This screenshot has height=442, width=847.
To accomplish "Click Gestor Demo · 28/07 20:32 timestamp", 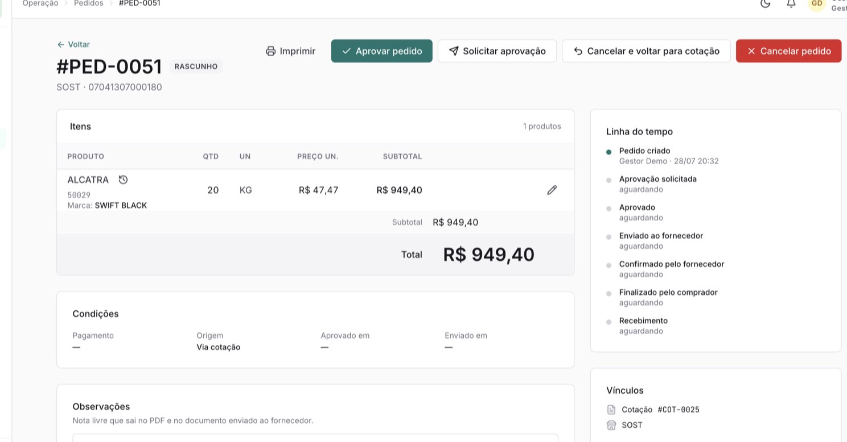I will (669, 161).
